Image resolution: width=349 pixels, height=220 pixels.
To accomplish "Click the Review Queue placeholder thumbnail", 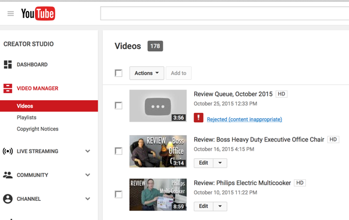I will 158,106.
